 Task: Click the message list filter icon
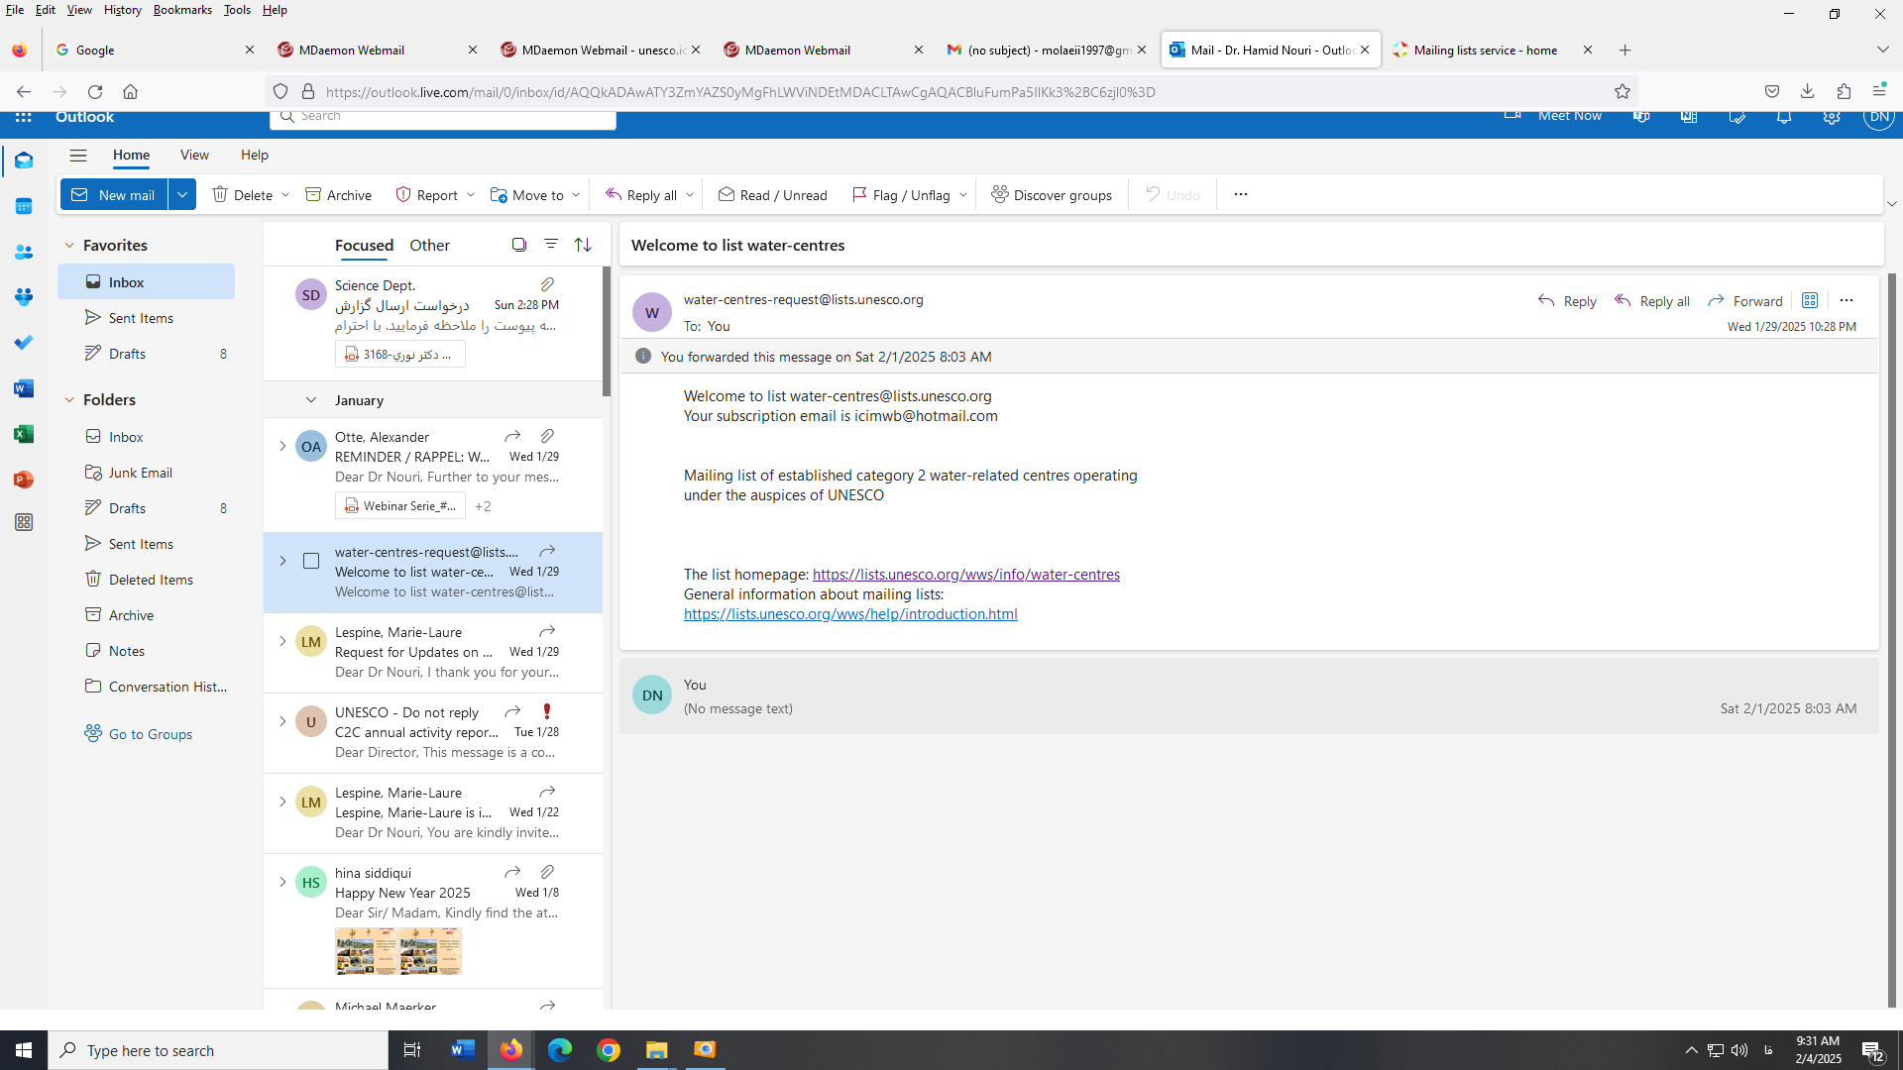551,244
